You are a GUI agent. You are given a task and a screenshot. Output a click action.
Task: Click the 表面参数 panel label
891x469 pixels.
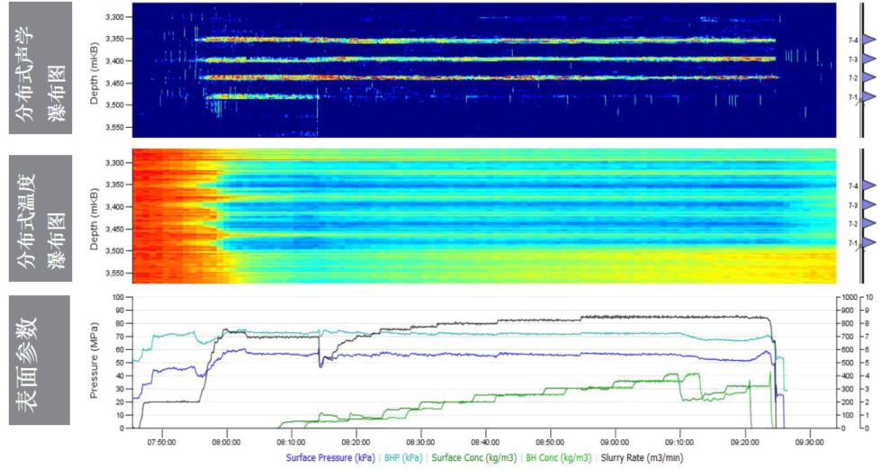[40, 360]
